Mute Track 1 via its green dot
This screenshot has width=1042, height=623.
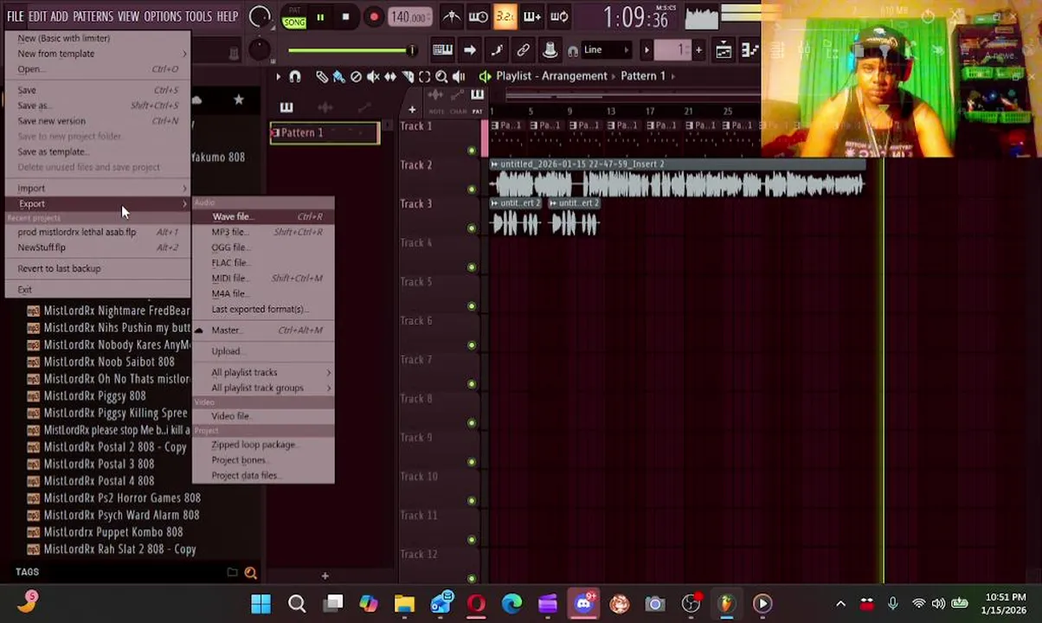coord(472,150)
